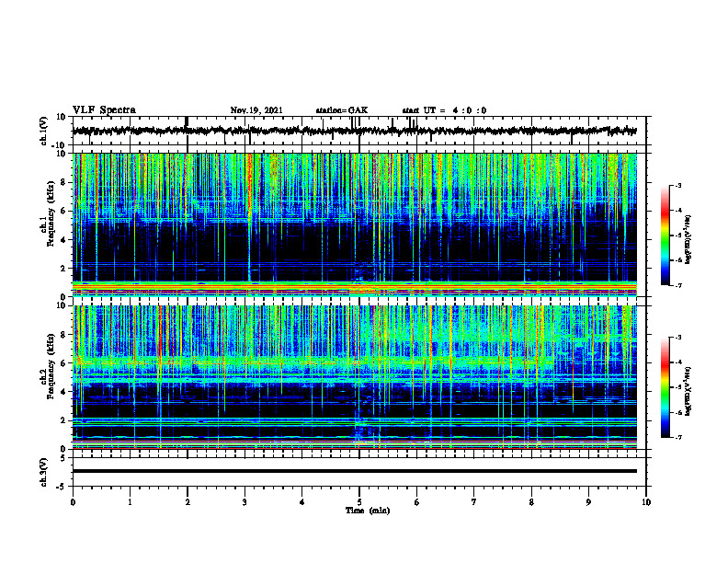This screenshot has height=563, width=728.
Task: Click the "2" kHz tick on ch.2 frequency axis
Action: point(63,420)
